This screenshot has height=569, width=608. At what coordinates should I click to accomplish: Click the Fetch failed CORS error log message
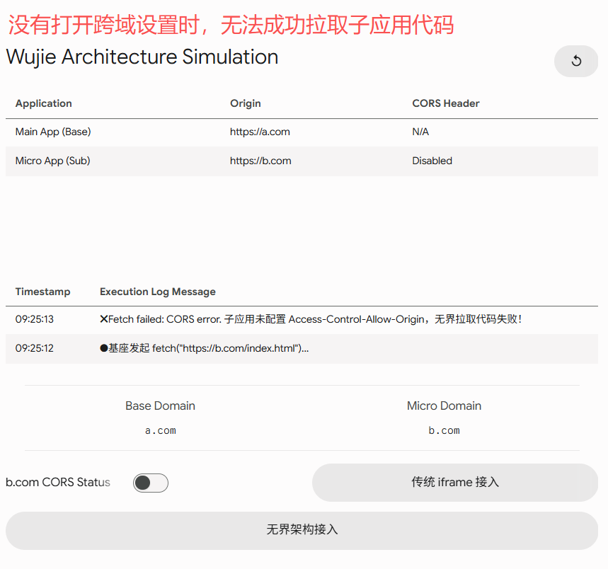311,319
